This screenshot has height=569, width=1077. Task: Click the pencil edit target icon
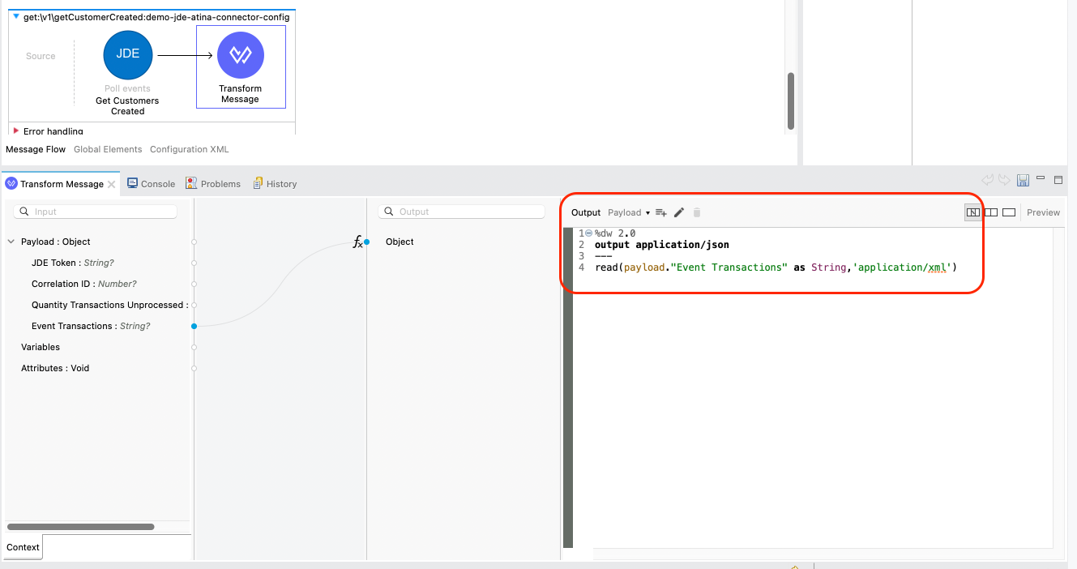pos(679,212)
